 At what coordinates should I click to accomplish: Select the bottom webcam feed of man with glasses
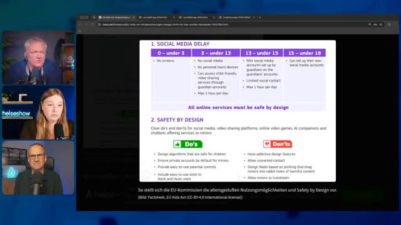pyautogui.click(x=38, y=167)
